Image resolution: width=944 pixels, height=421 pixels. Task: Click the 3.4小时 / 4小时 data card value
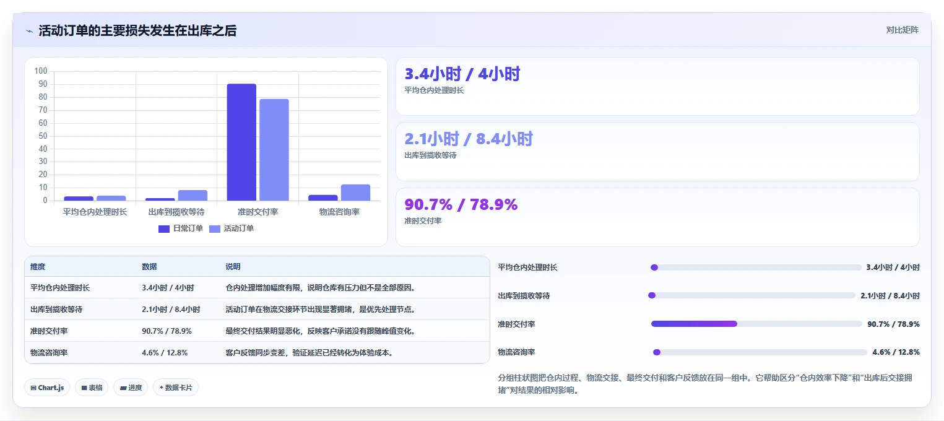click(462, 74)
